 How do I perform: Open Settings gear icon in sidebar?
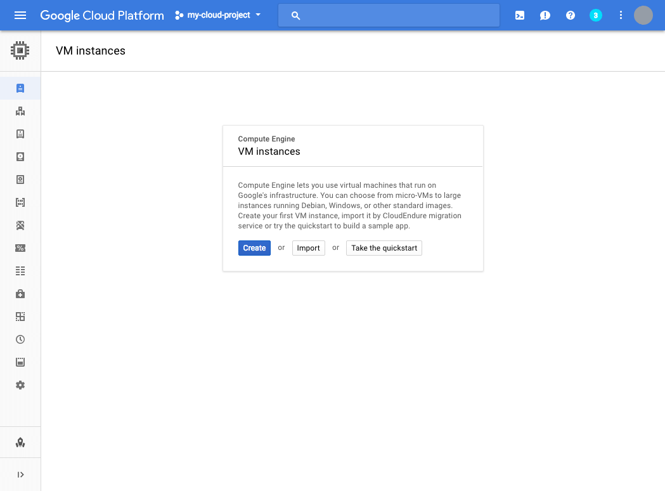[x=20, y=385]
